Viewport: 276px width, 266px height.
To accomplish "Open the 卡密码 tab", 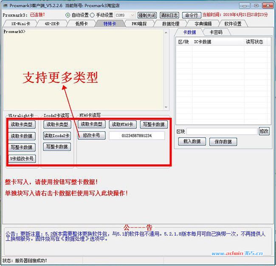I will pyautogui.click(x=216, y=32).
